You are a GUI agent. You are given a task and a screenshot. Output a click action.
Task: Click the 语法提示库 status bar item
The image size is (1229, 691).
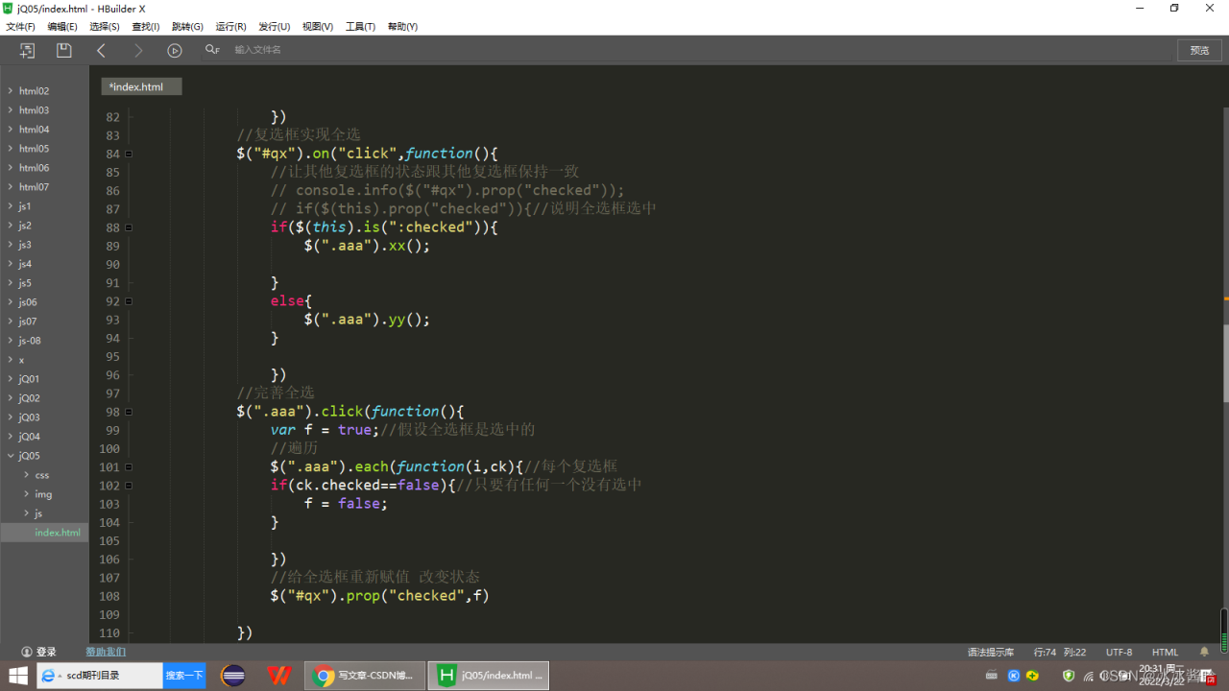coord(991,653)
